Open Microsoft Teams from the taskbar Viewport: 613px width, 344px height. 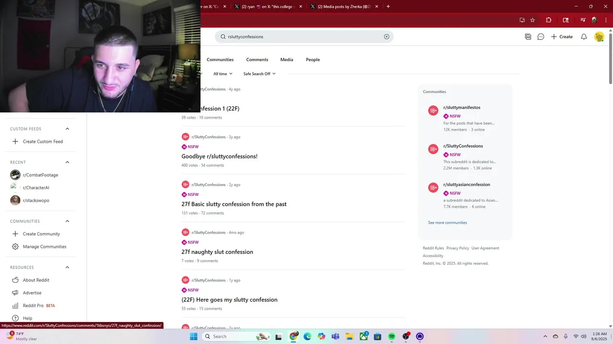pyautogui.click(x=335, y=336)
